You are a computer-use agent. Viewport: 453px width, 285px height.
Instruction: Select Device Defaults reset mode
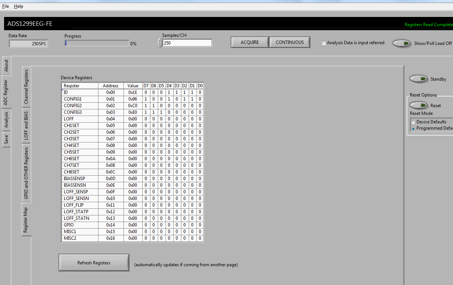pyautogui.click(x=413, y=122)
